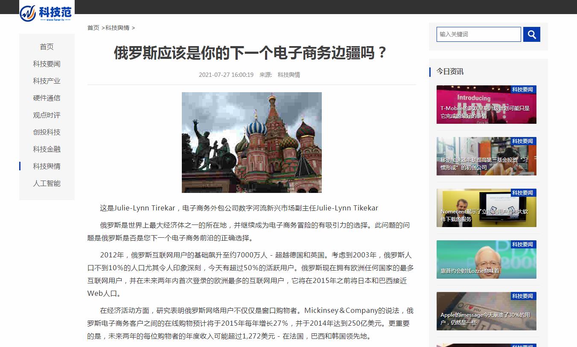Viewport: 577px width, 347px height.
Task: Click the publish date 2021-07-27 16:00:19
Action: coord(226,75)
